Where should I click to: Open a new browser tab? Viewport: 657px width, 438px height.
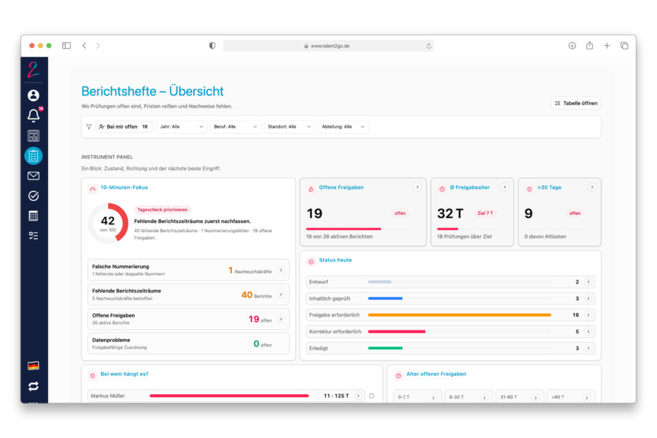[607, 46]
